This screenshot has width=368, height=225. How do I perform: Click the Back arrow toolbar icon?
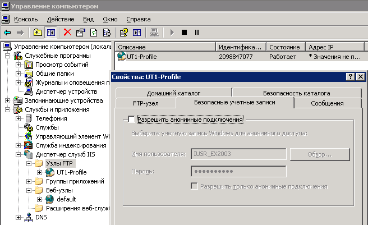pyautogui.click(x=7, y=33)
